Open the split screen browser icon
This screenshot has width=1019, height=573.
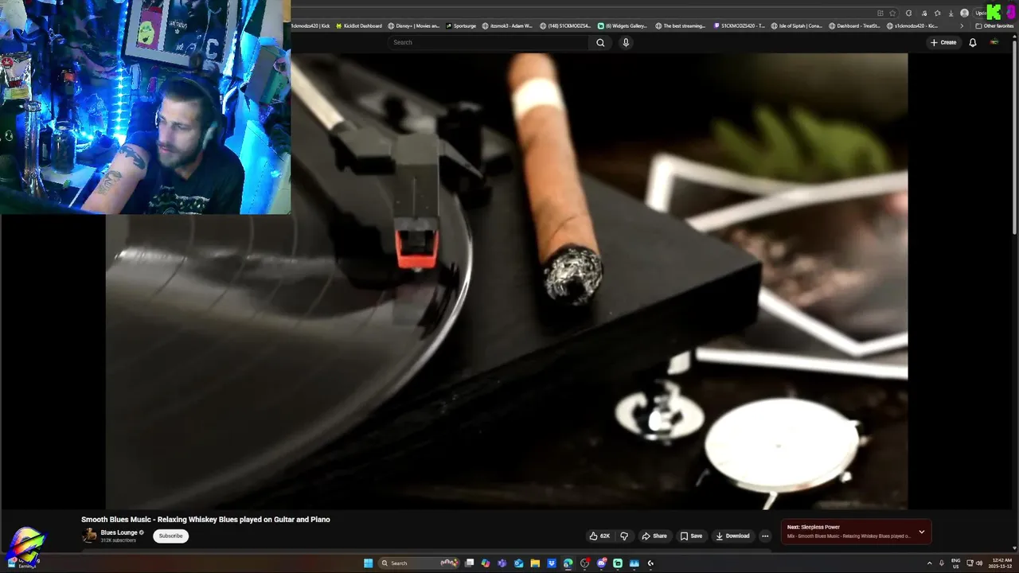[880, 13]
